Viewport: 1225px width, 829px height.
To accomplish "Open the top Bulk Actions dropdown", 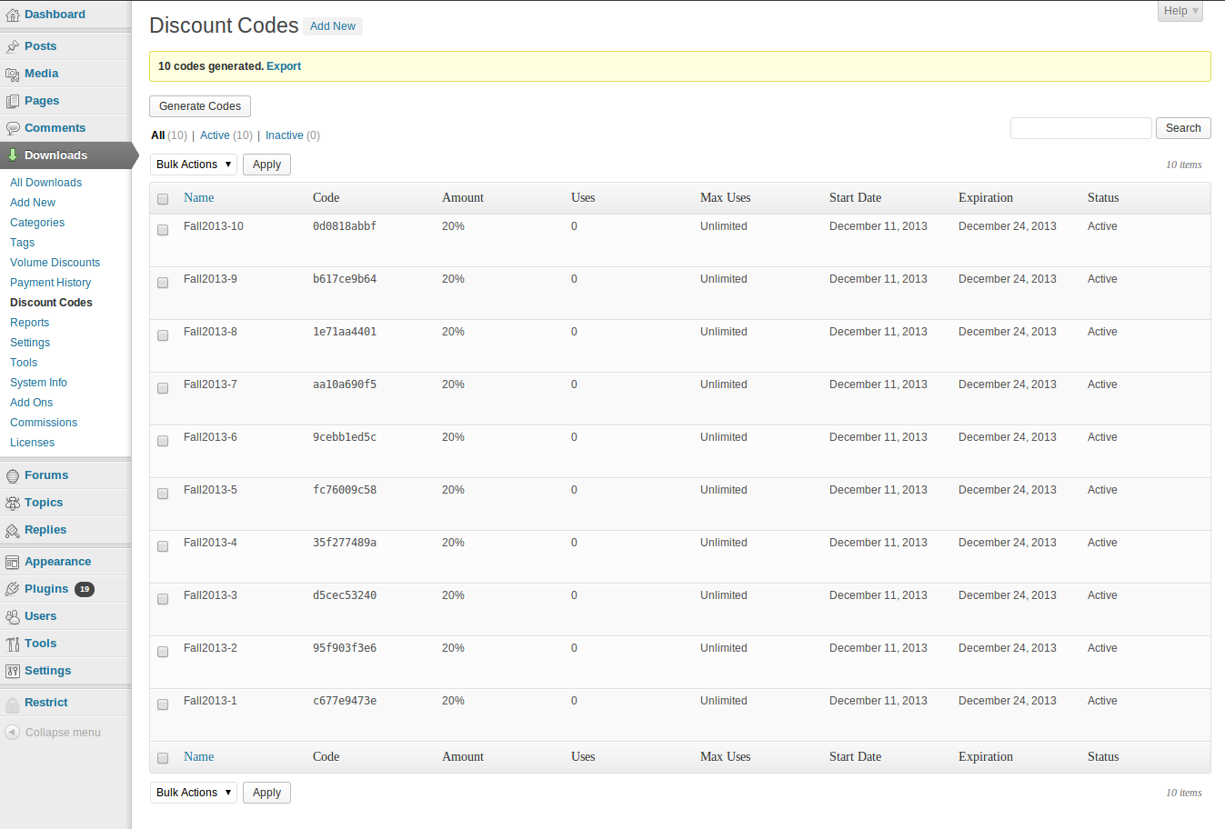I will 193,165.
